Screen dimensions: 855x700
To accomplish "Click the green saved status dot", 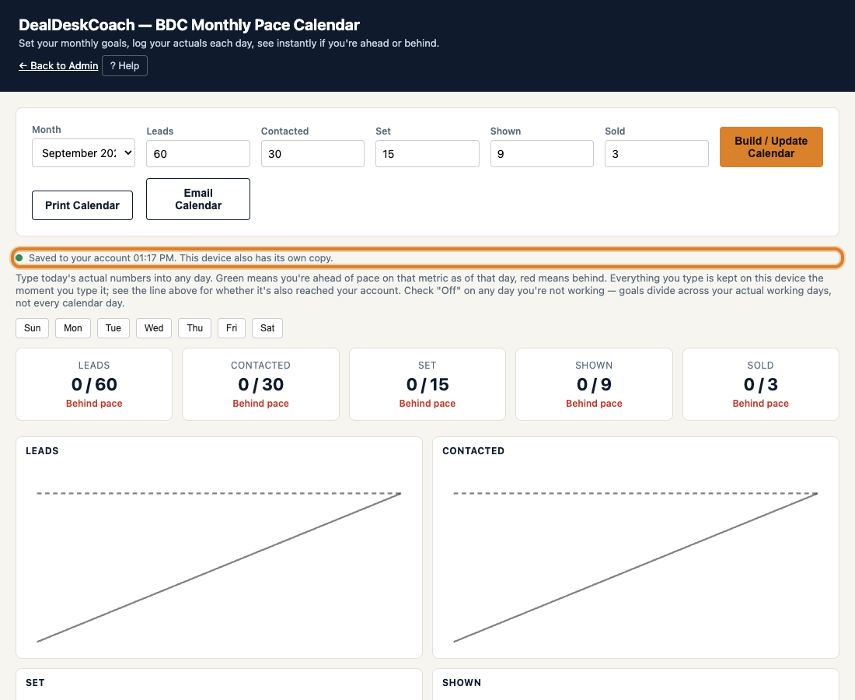I will [19, 258].
